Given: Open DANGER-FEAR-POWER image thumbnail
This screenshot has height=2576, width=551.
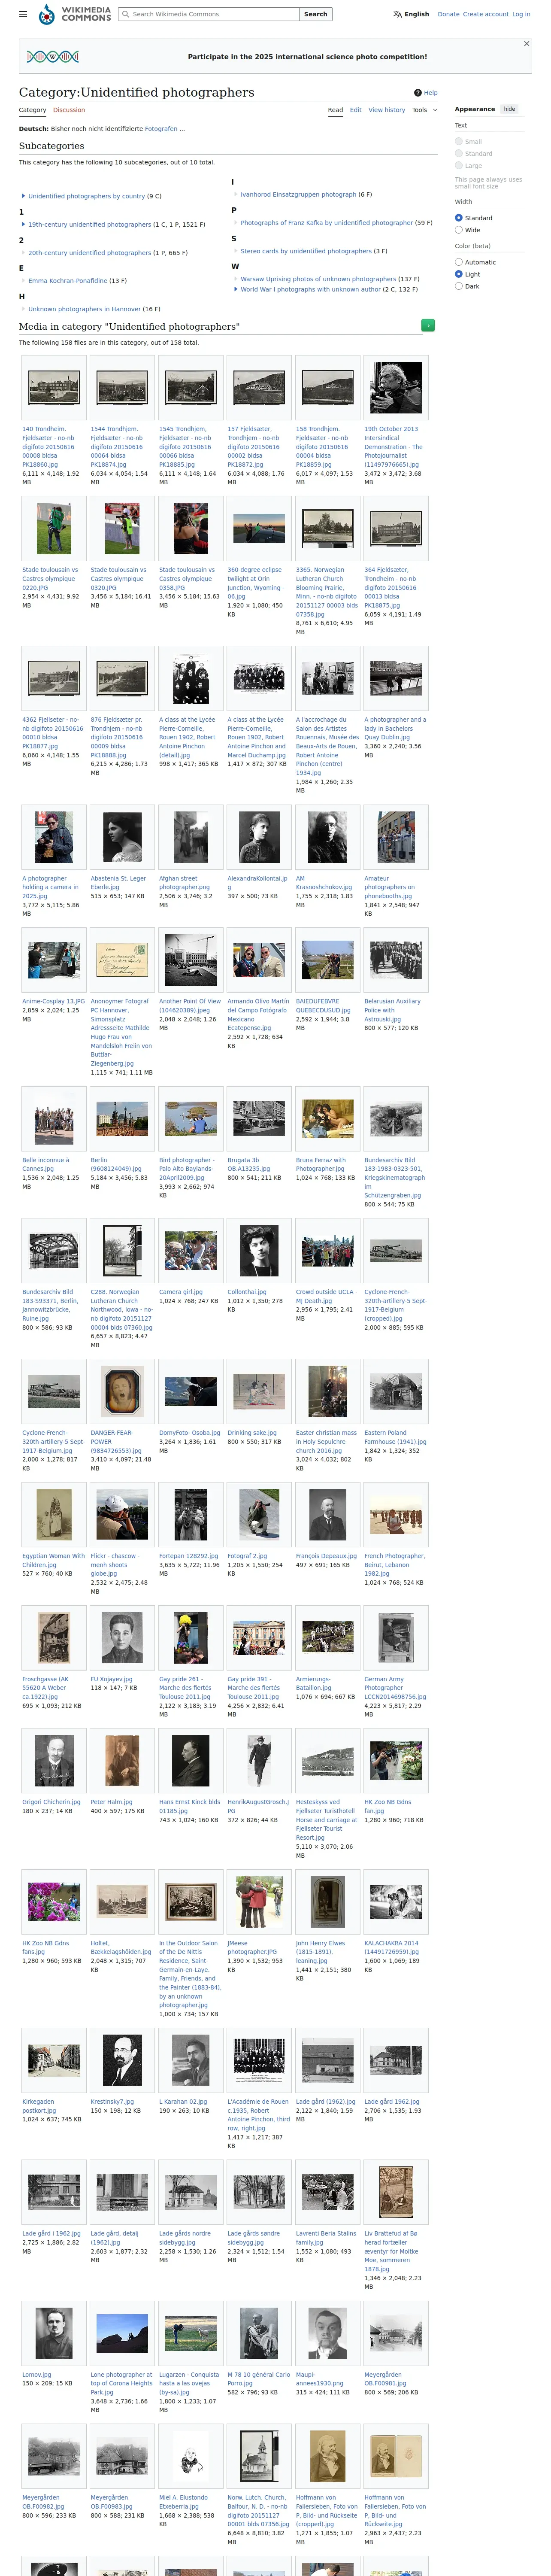Looking at the screenshot, I should [x=122, y=1391].
